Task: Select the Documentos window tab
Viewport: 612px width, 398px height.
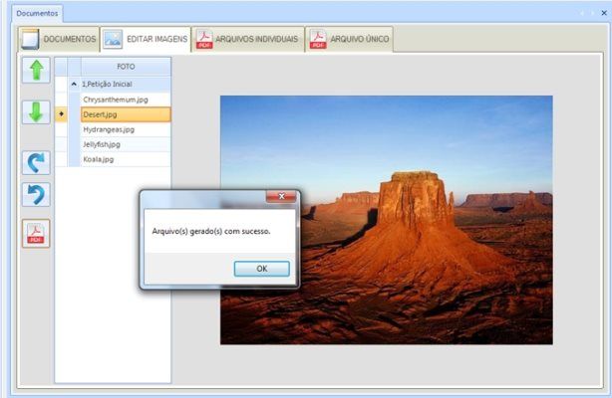Action: pyautogui.click(x=37, y=13)
